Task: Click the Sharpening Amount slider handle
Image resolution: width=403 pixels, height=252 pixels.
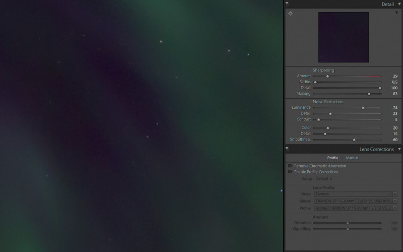Action: click(x=327, y=77)
